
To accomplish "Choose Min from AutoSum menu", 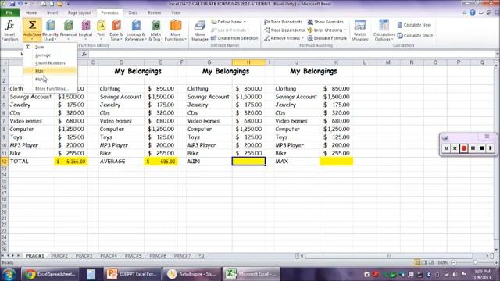I will point(50,79).
